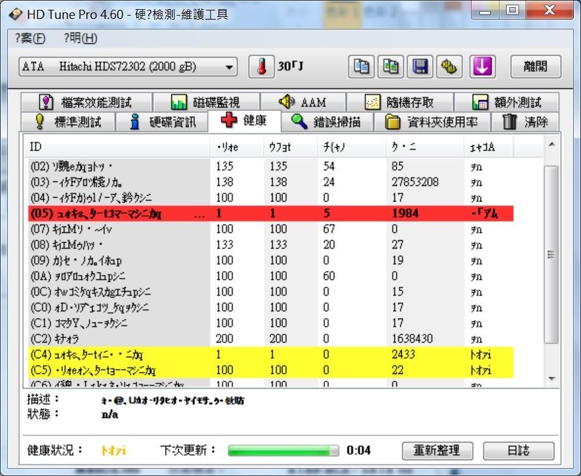Click the scrollbar up arrow

pos(552,144)
